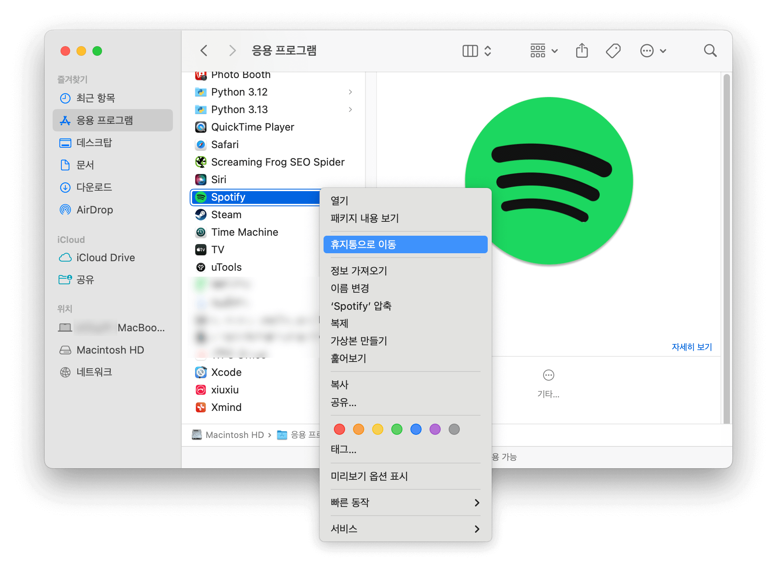777x563 pixels.
Task: Open Macintosh HD in sidebar
Action: pos(113,350)
